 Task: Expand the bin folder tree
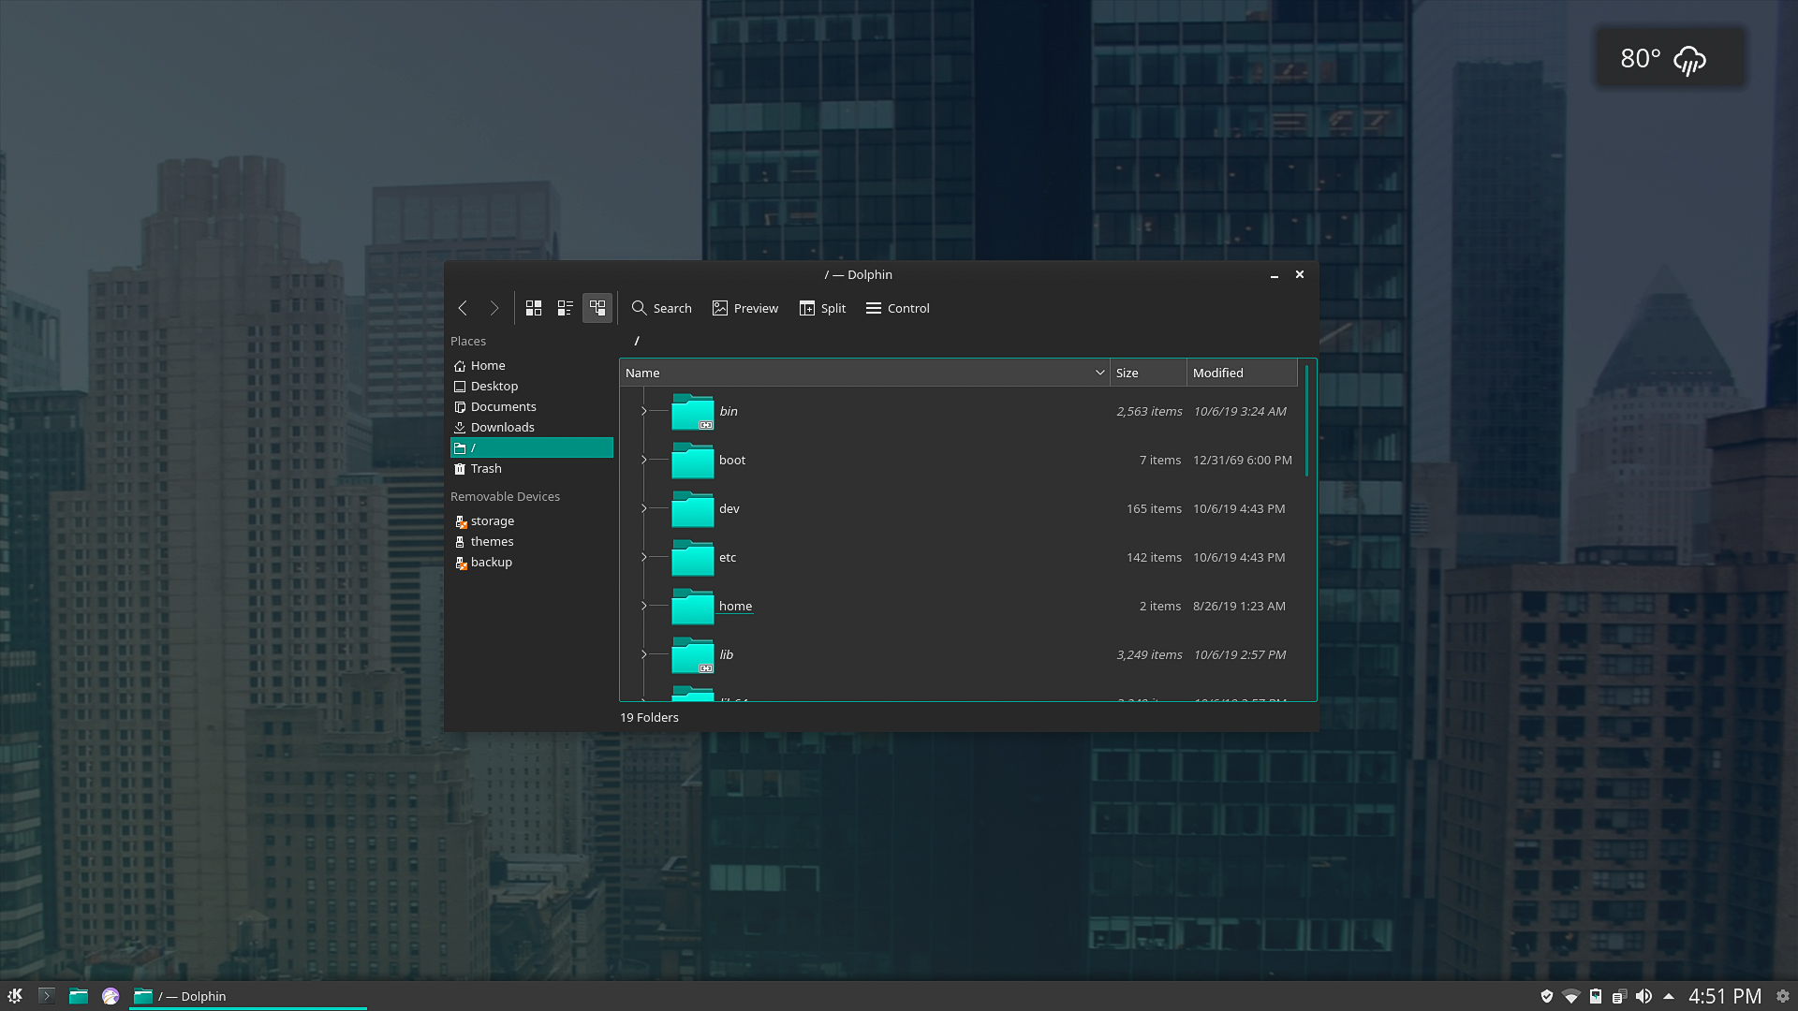(x=643, y=411)
